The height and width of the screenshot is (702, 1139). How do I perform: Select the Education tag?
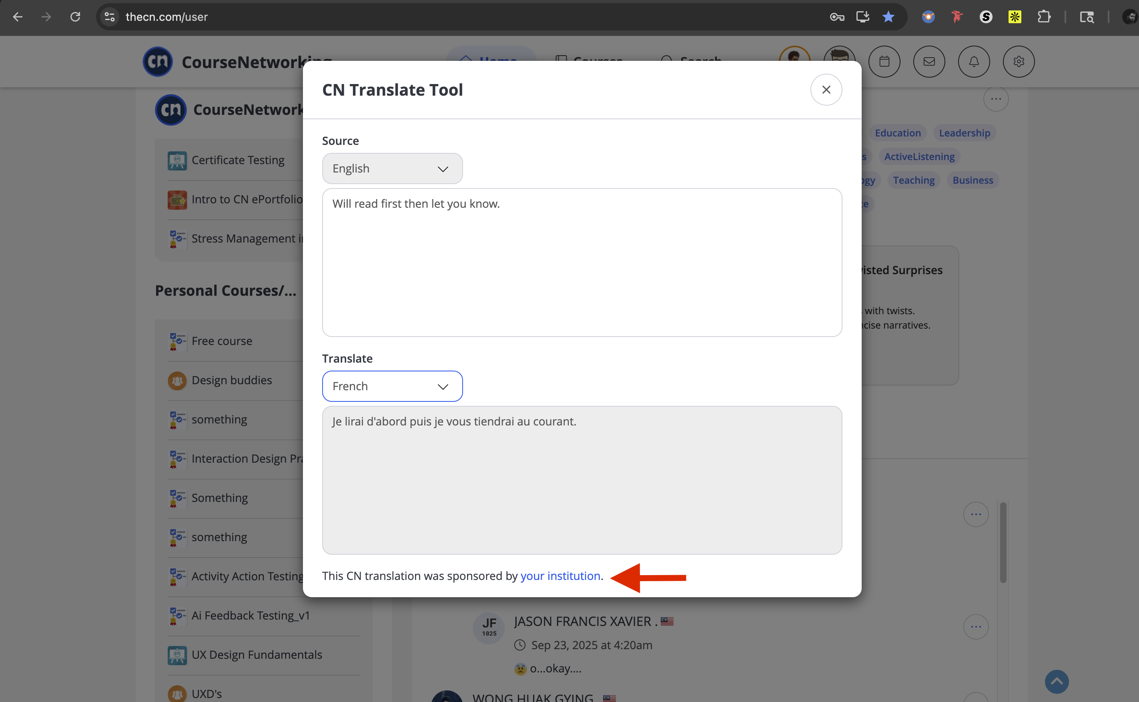898,133
